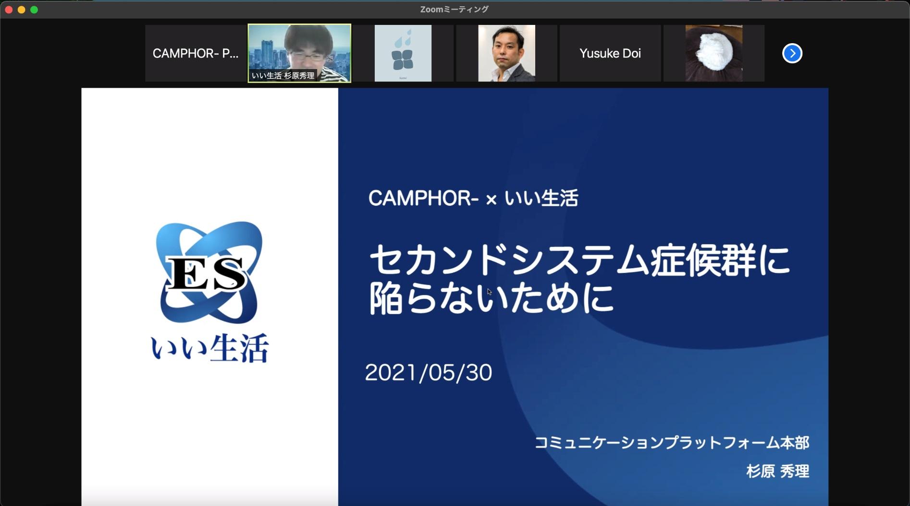Click the CAMPHOR- P... participant tile
The height and width of the screenshot is (506, 910).
(196, 53)
